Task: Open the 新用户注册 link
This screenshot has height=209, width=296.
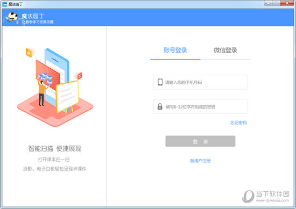Action: pos(200,161)
